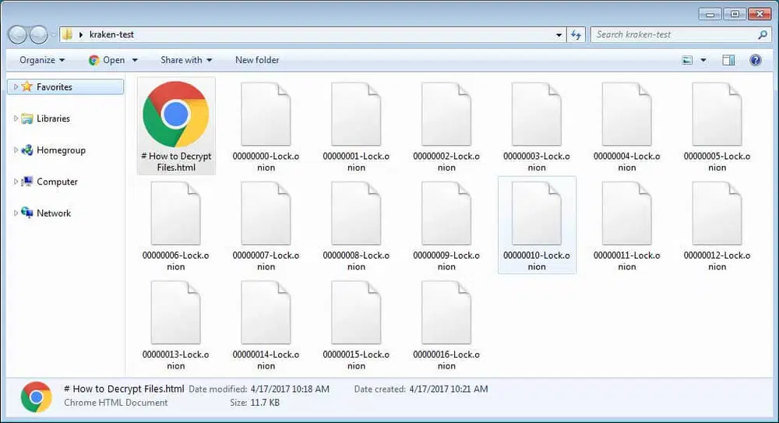Click the Chrome icon in the details pane
Image resolution: width=779 pixels, height=423 pixels.
37,397
